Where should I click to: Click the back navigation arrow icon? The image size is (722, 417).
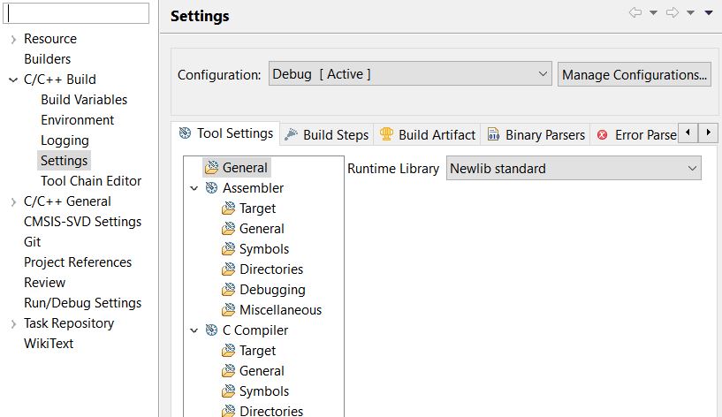click(x=635, y=12)
